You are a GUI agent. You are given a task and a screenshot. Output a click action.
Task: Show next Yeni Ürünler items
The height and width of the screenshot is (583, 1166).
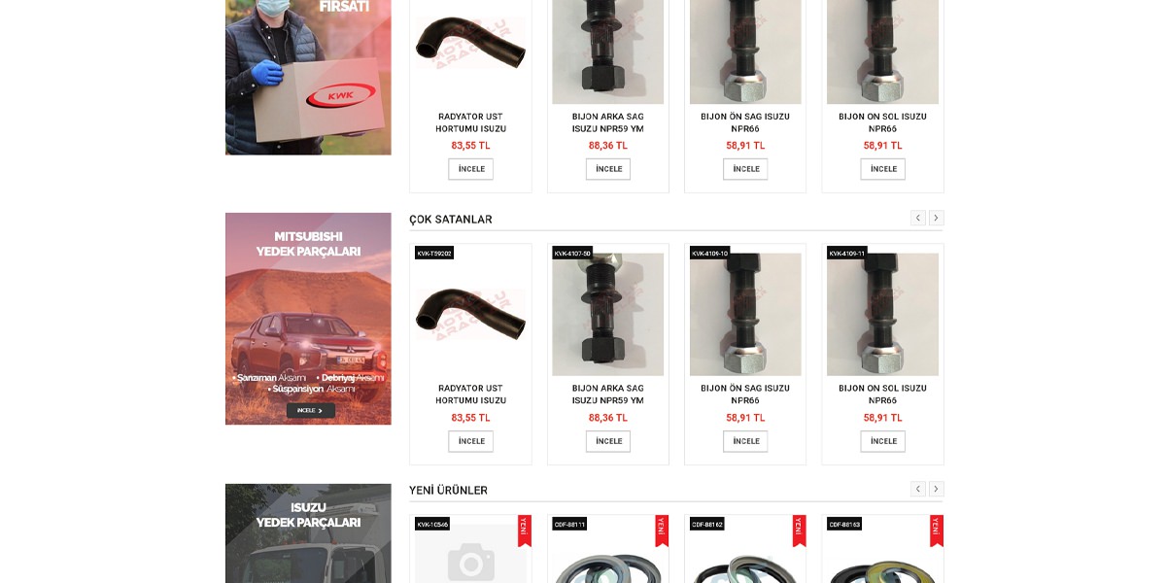pos(936,490)
